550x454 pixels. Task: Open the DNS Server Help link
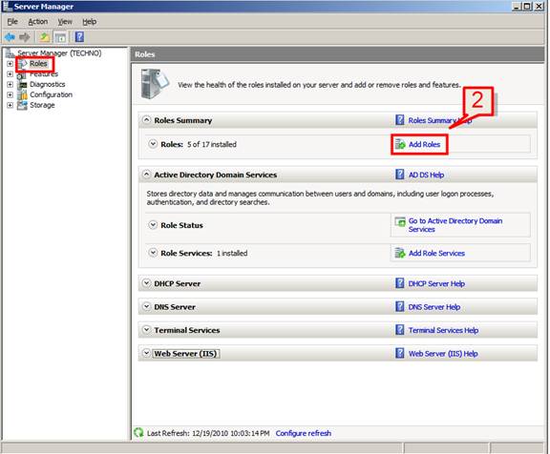tap(434, 307)
